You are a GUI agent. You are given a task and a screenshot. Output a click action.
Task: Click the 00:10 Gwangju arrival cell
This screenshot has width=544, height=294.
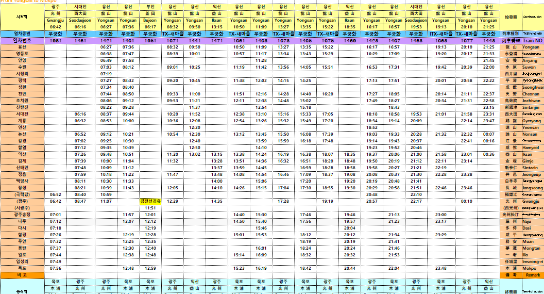(467, 201)
